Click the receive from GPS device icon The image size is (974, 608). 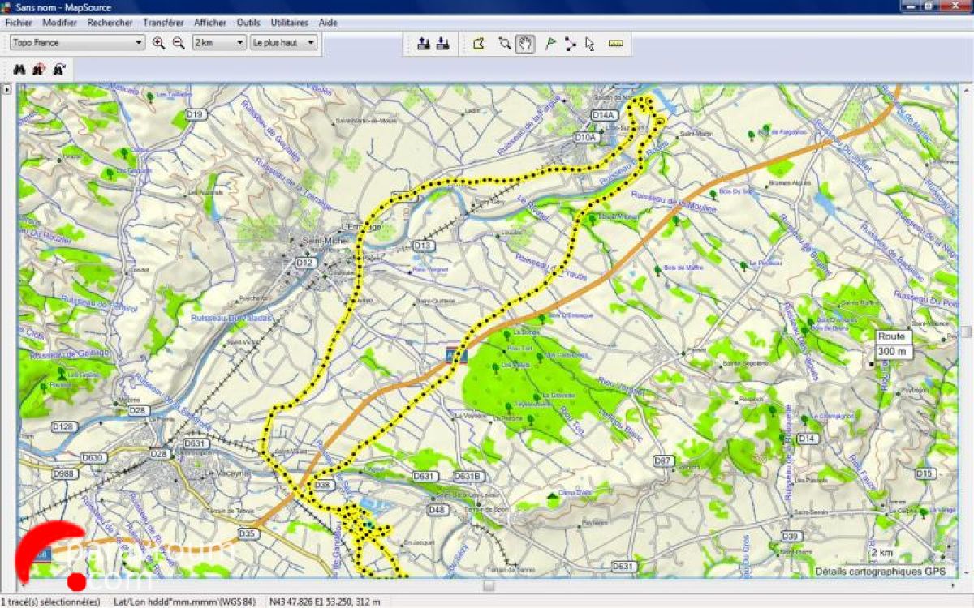tap(442, 44)
